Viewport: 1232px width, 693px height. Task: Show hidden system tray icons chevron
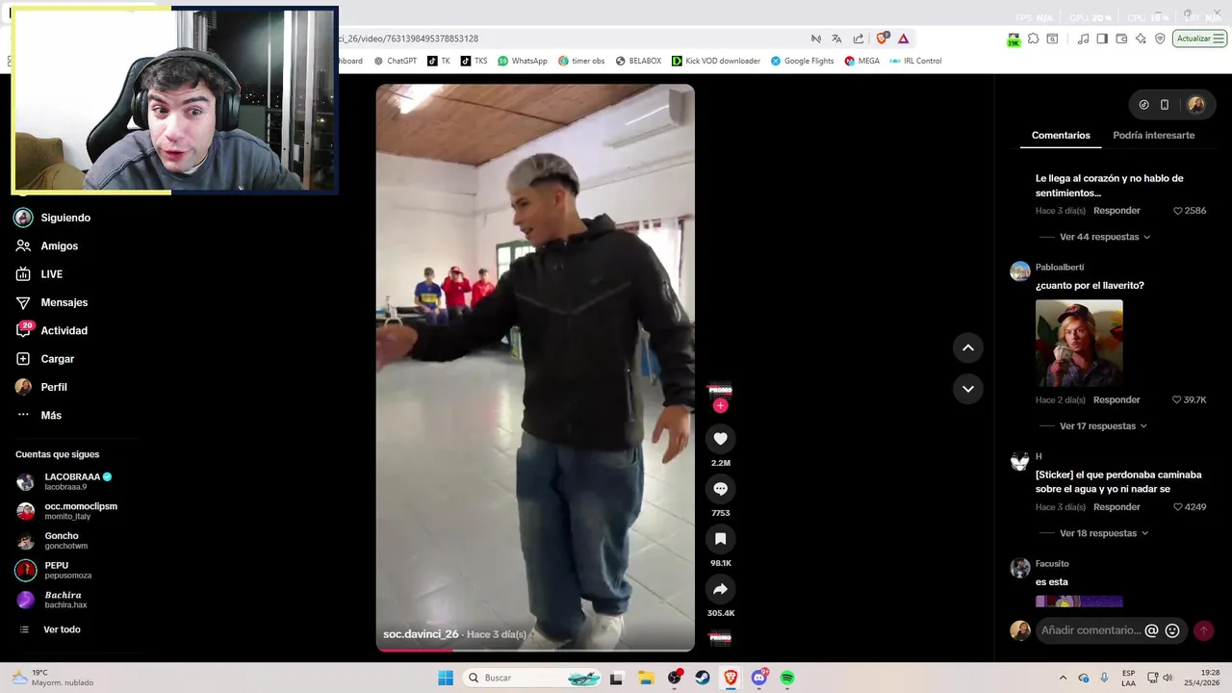(x=1063, y=678)
